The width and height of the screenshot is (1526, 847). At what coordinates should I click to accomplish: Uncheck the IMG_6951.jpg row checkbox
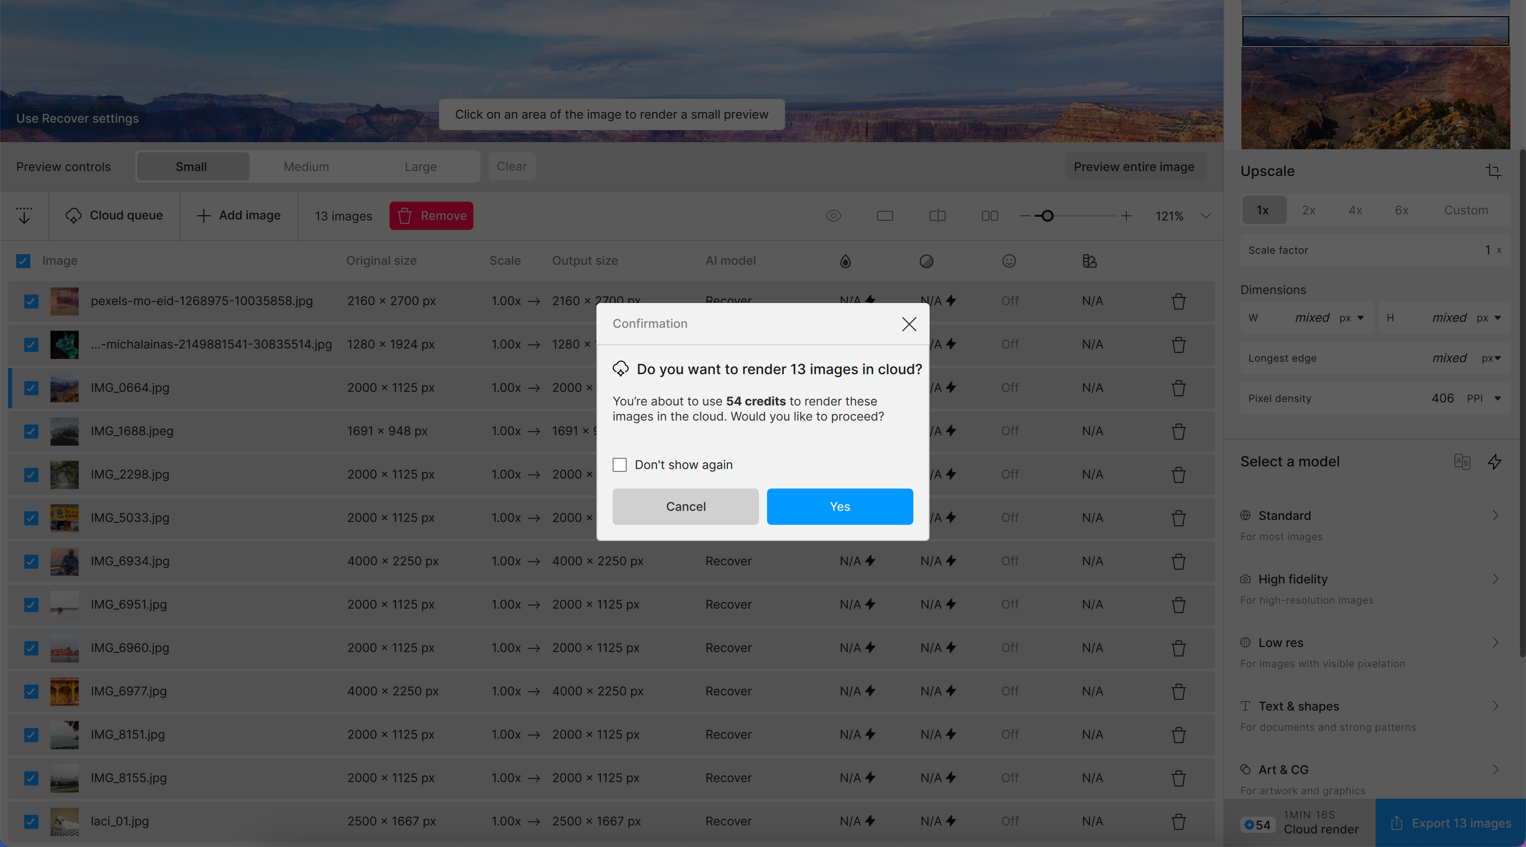tap(31, 604)
